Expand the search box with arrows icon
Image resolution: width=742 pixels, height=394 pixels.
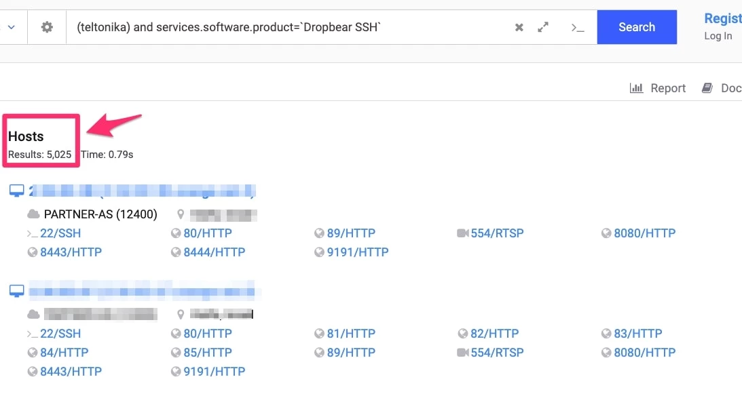coord(543,28)
